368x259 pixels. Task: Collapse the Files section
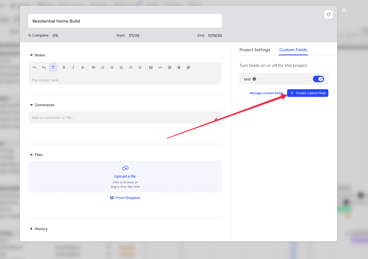tap(31, 155)
